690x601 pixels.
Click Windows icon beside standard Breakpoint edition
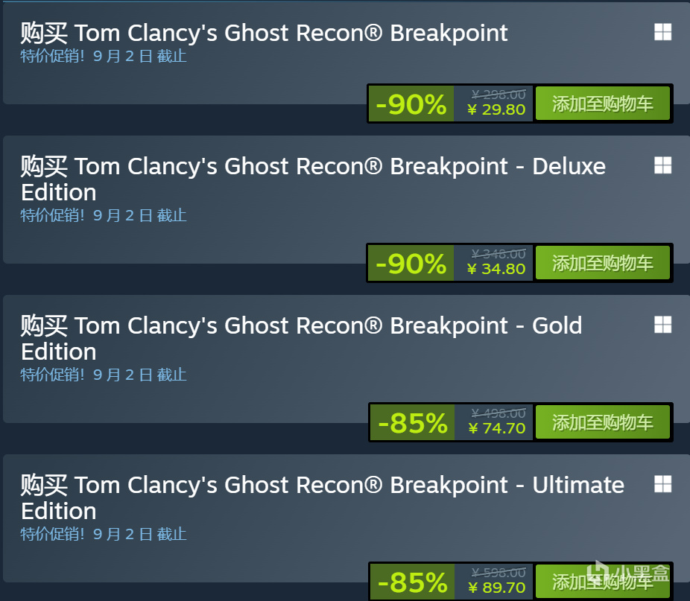(662, 32)
